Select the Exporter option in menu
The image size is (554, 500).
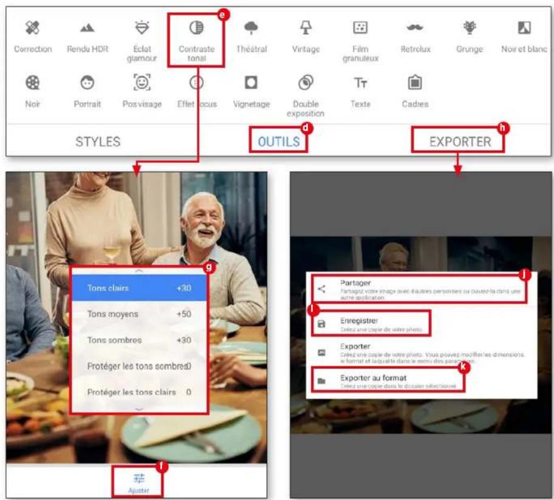click(x=422, y=353)
